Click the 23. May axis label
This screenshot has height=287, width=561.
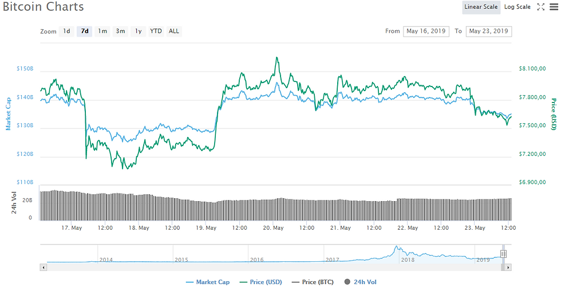click(x=475, y=228)
